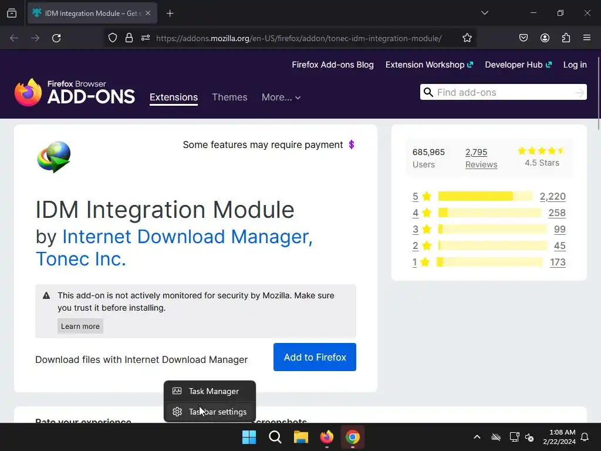
Task: Switch to Themes tab
Action: tap(229, 97)
